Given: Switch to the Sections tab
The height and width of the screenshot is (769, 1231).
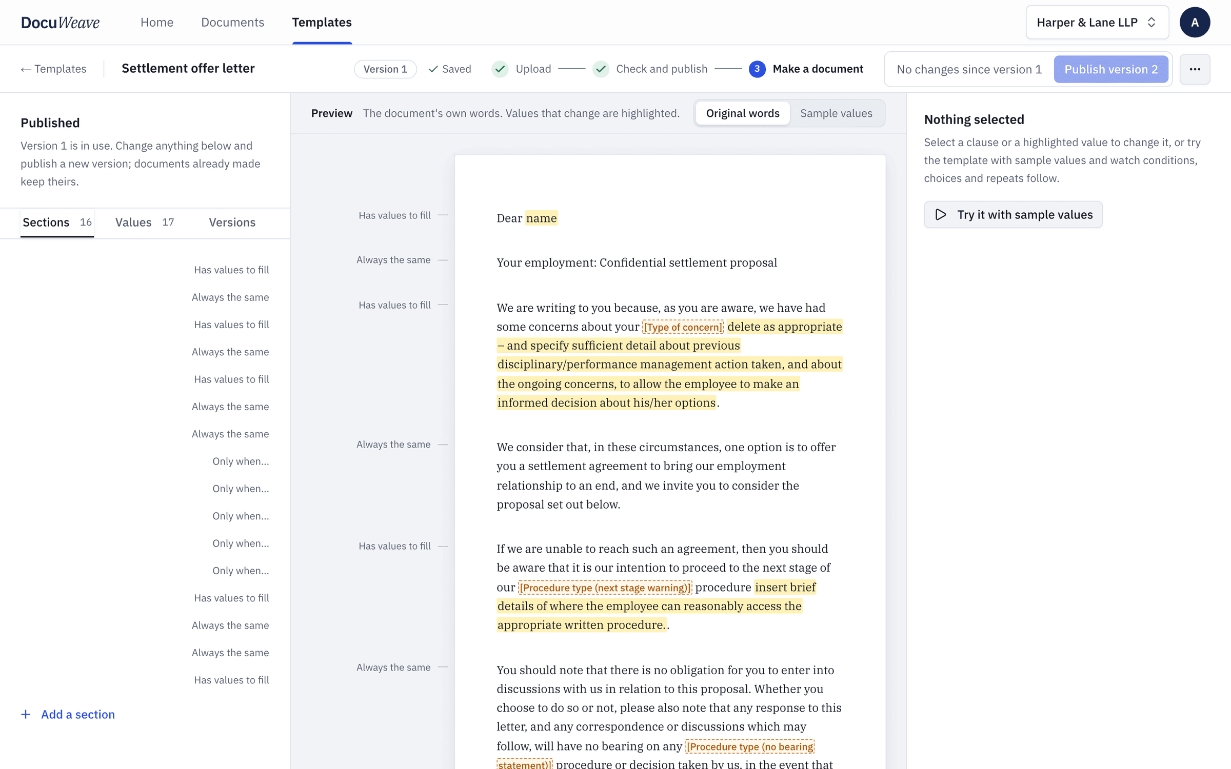Looking at the screenshot, I should (57, 222).
